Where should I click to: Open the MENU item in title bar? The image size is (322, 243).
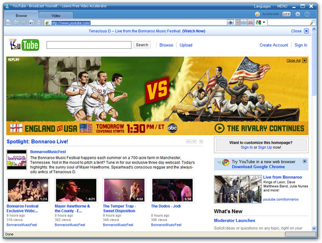282,6
